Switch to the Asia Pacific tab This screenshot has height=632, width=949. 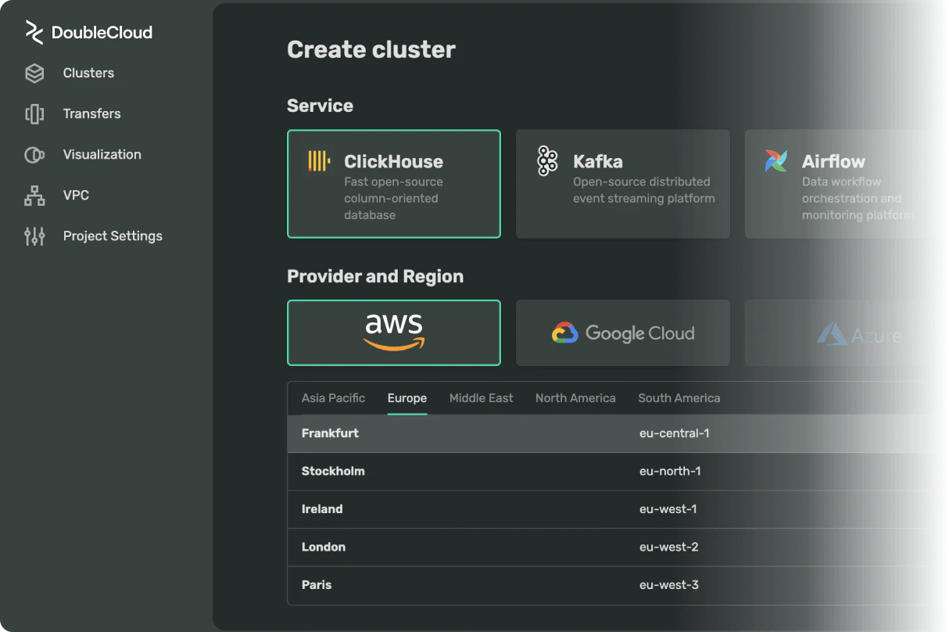click(333, 398)
